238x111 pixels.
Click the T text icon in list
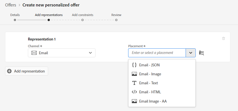[134, 83]
